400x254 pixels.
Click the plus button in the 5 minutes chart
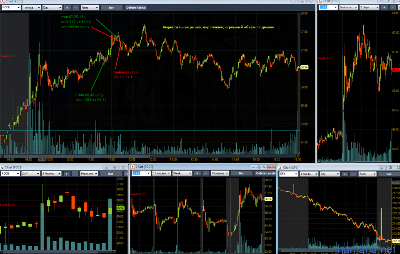click(385, 7)
